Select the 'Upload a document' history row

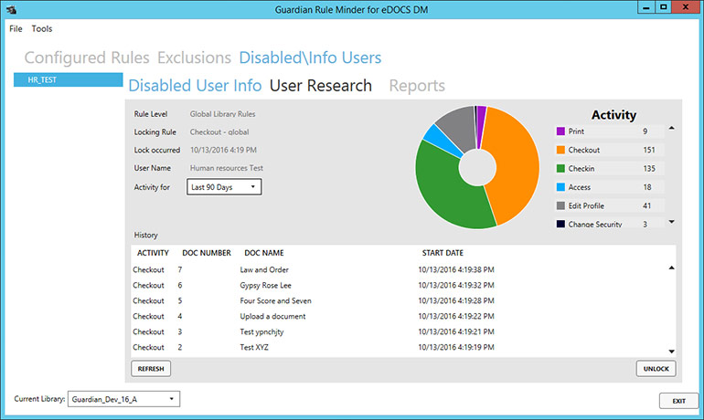point(400,317)
